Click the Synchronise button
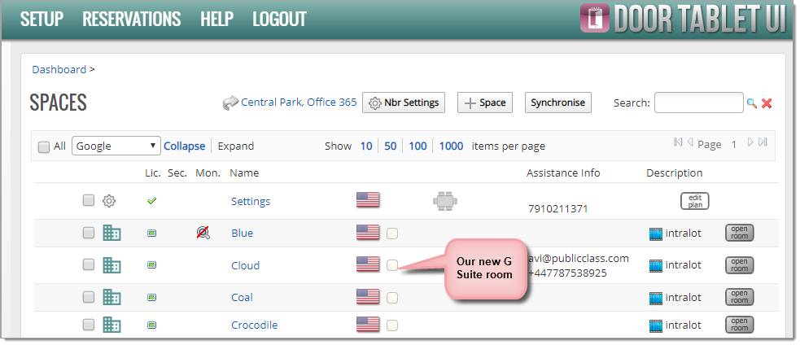Screen dimensions: 800x345 (557, 103)
